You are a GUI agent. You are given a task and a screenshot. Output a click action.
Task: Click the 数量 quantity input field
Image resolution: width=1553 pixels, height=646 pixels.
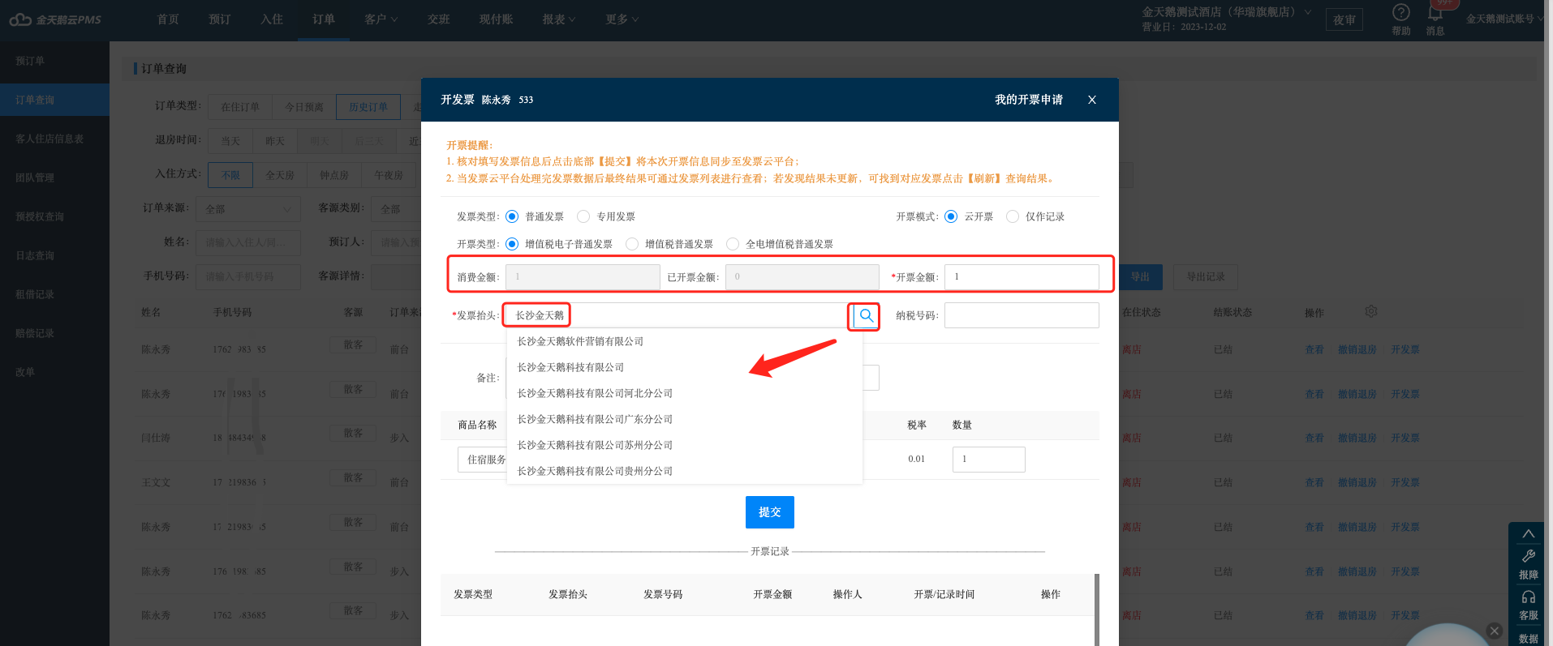[988, 459]
